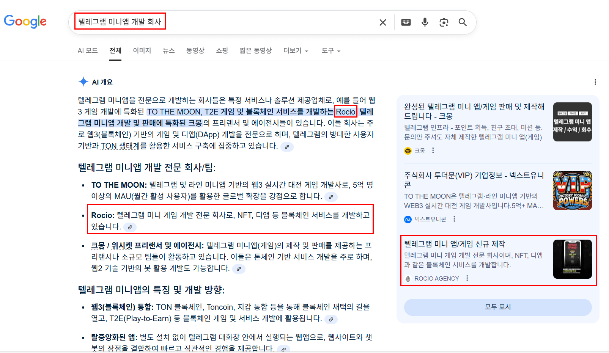Click the AI 개요 sparkle icon
This screenshot has height=353, width=609.
(x=83, y=81)
